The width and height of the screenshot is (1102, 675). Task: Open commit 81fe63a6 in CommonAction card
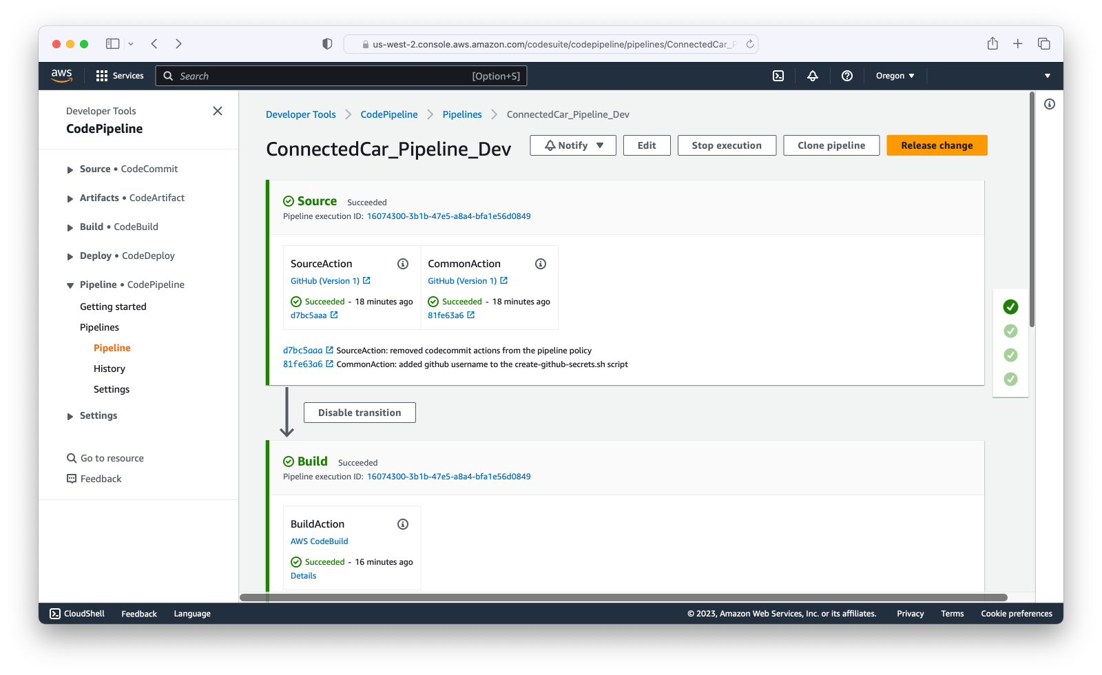click(x=451, y=315)
